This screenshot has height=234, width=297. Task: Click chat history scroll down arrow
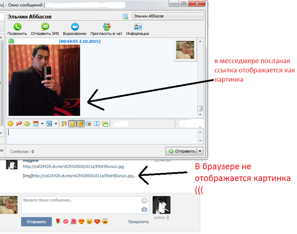point(200,115)
